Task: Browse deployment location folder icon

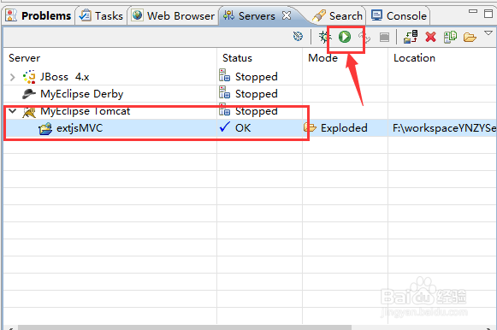Action: tap(470, 38)
